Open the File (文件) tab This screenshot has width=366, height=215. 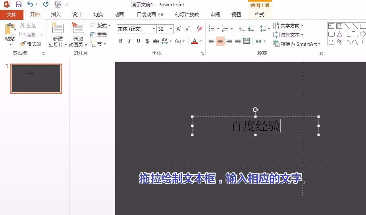coord(12,14)
